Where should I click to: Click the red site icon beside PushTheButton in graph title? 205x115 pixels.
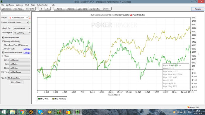click(131, 15)
